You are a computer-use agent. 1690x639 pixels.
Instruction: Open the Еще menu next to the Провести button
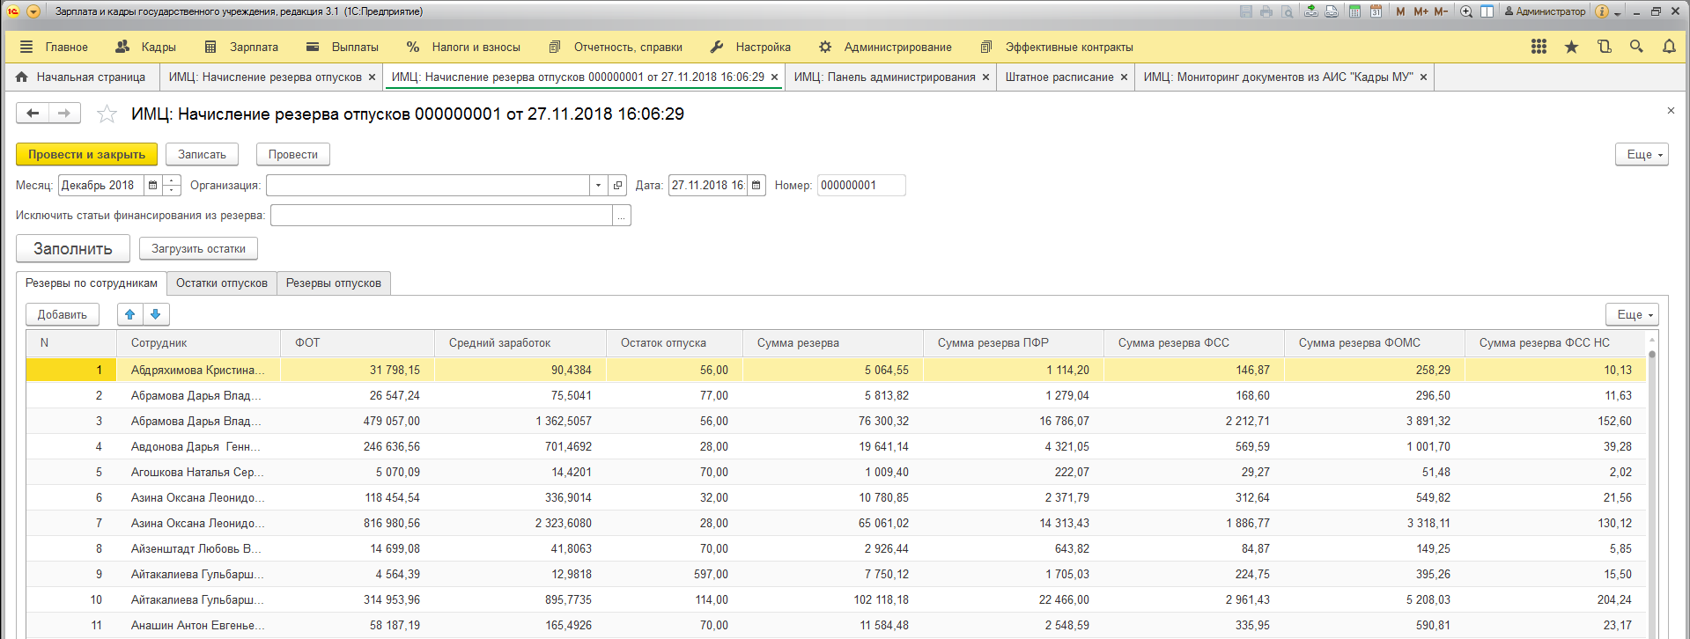coord(1641,154)
